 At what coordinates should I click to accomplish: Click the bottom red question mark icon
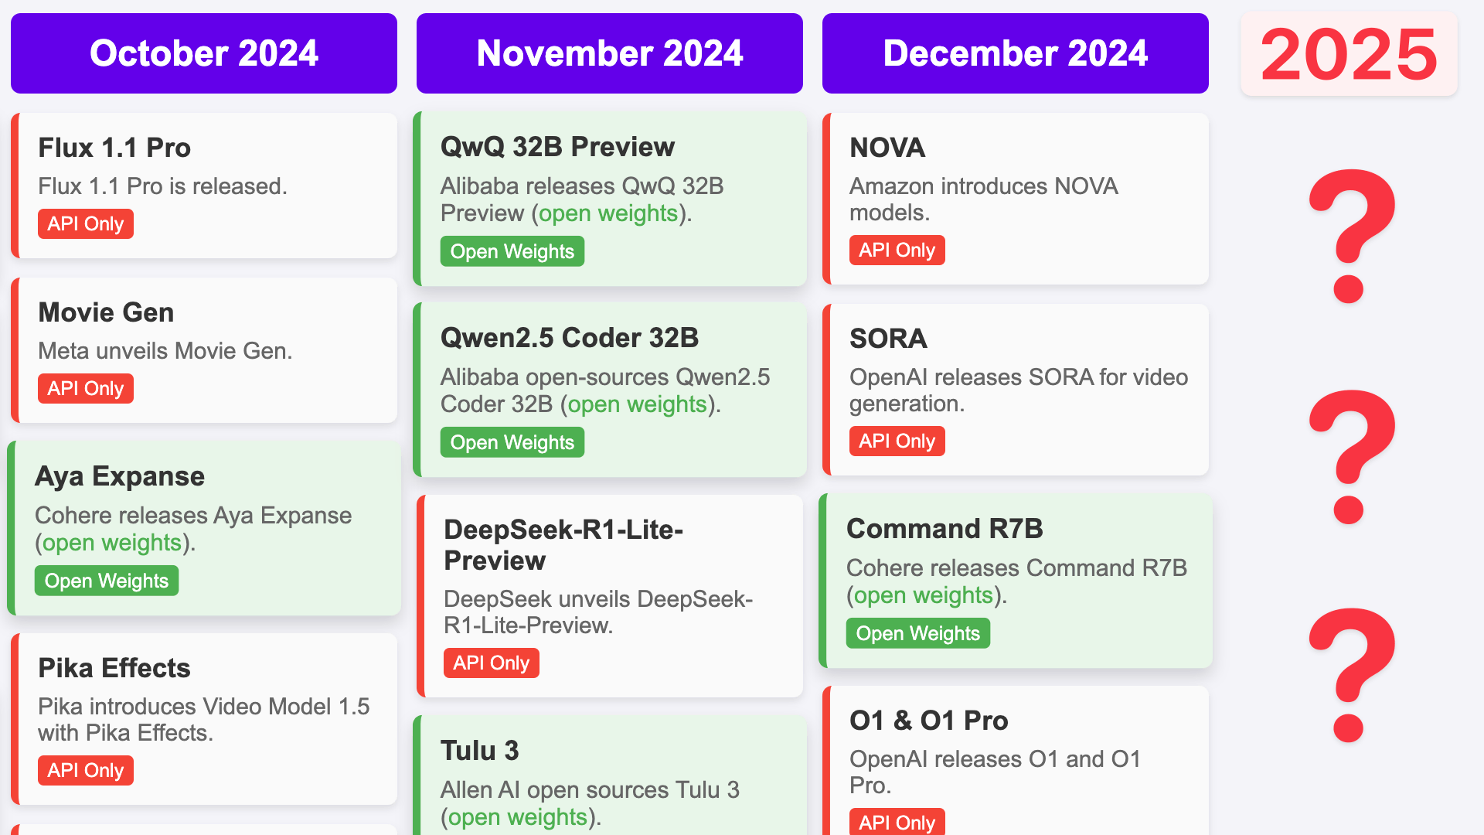1350,675
